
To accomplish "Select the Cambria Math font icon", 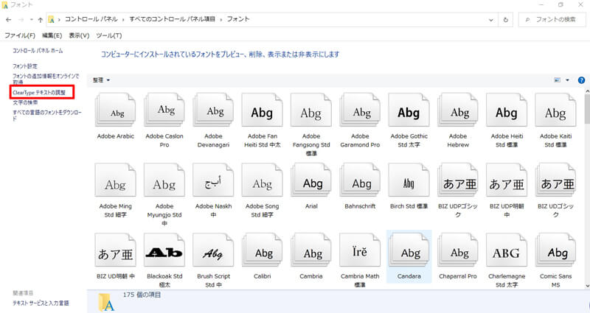I will click(360, 250).
